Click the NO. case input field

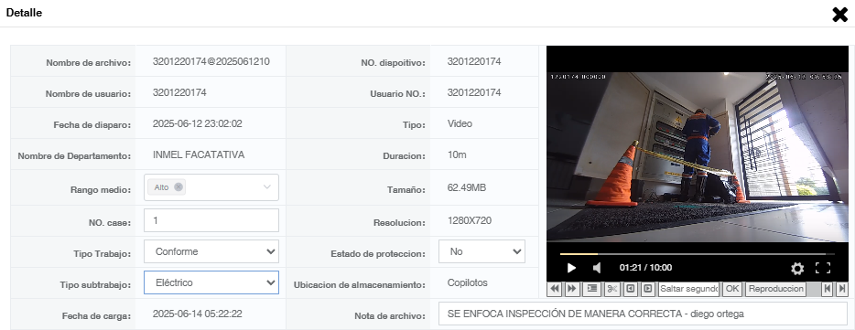coord(211,220)
